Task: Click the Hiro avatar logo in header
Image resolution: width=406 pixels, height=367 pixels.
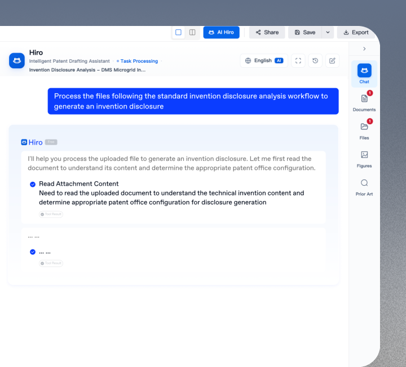Action: click(17, 61)
